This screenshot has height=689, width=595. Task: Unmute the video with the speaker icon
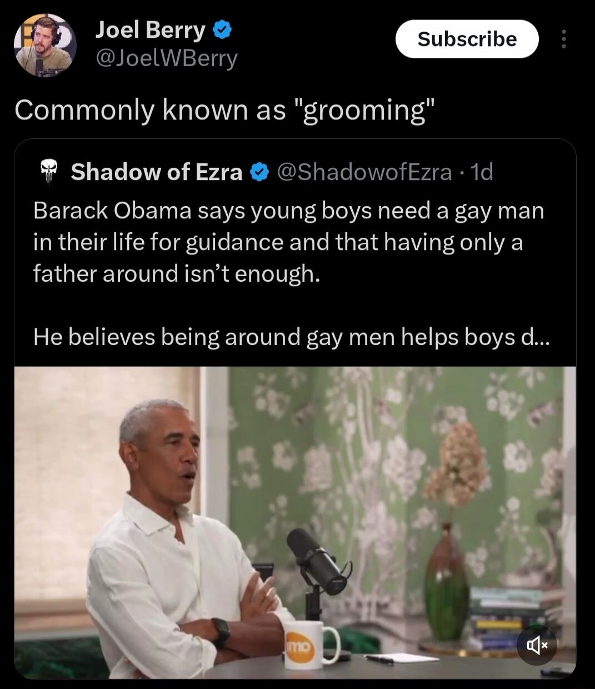537,645
